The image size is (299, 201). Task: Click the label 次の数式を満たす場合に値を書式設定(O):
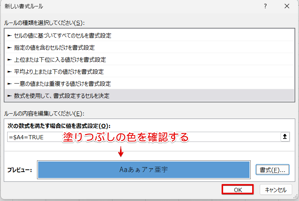click(59, 126)
